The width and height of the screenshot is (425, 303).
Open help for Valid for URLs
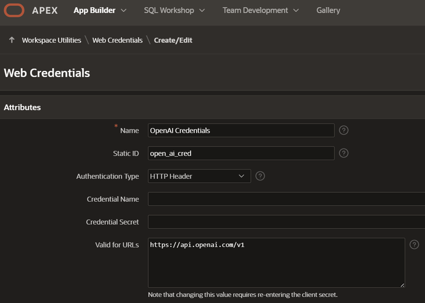[414, 244]
